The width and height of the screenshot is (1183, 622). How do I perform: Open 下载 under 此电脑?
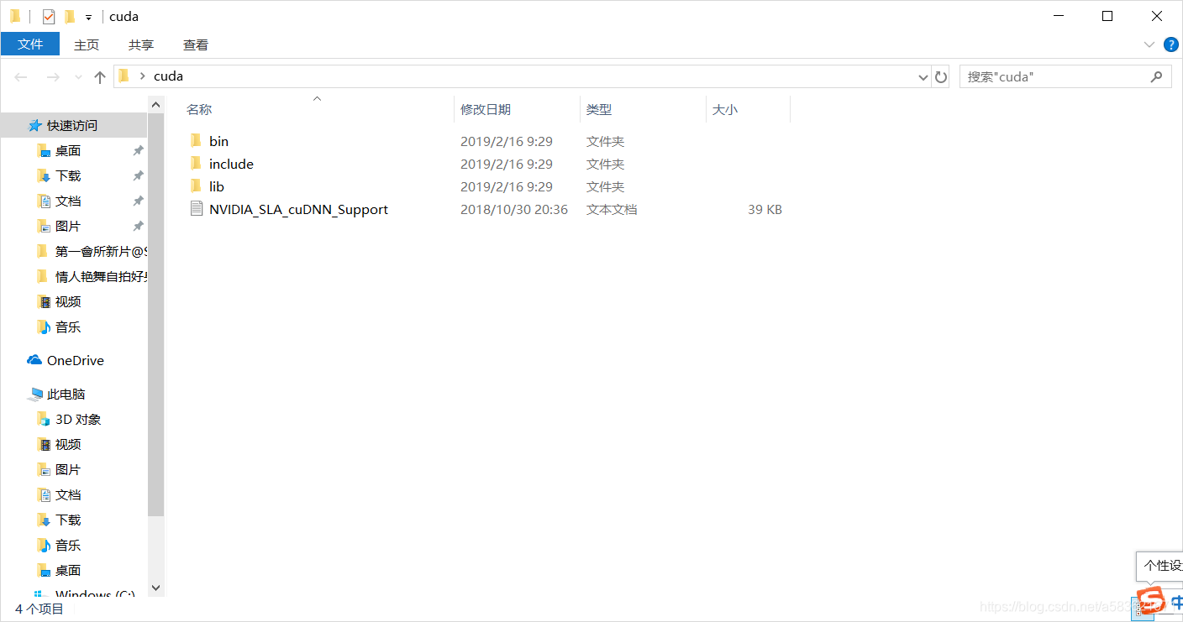pyautogui.click(x=68, y=520)
